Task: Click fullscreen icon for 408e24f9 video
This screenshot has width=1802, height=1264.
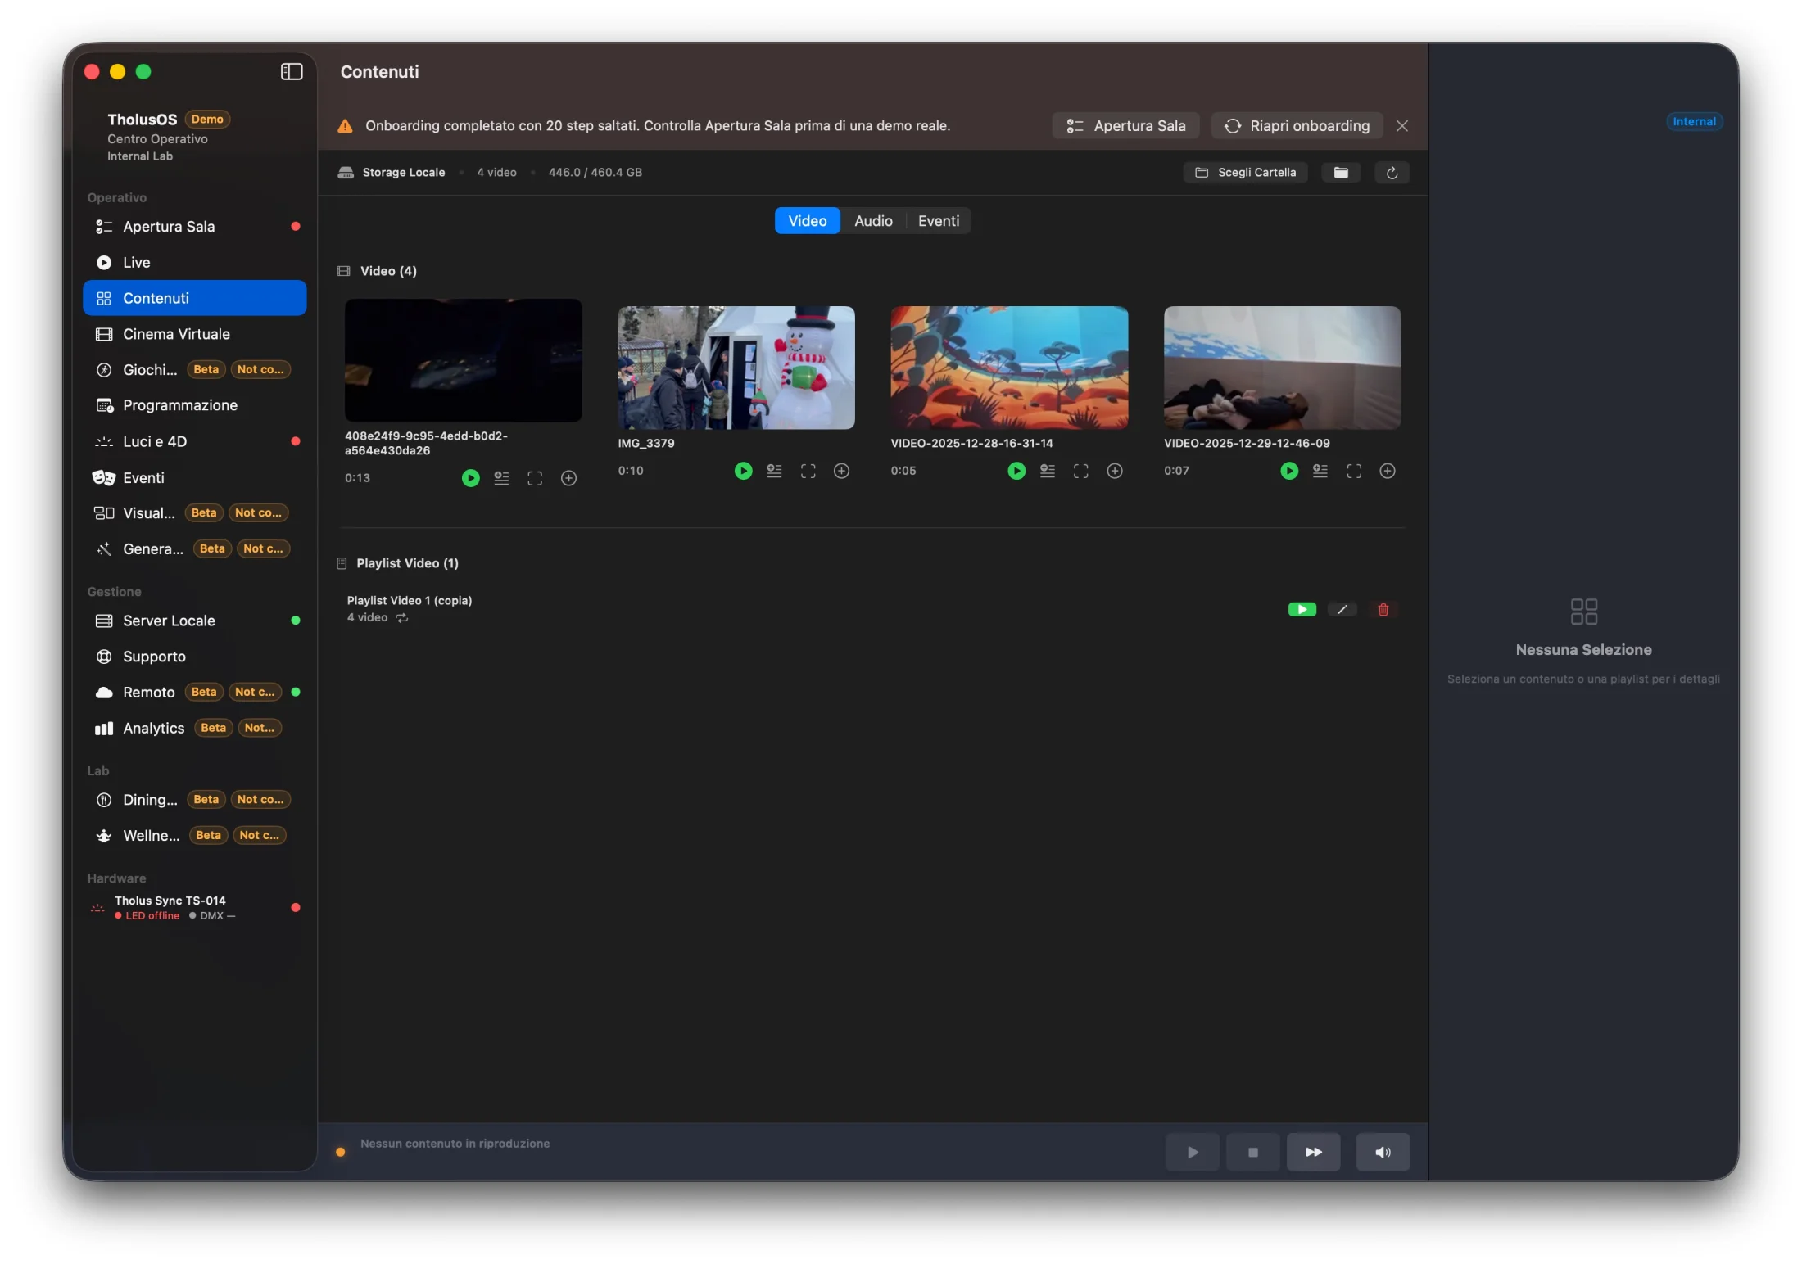Action: pos(535,478)
